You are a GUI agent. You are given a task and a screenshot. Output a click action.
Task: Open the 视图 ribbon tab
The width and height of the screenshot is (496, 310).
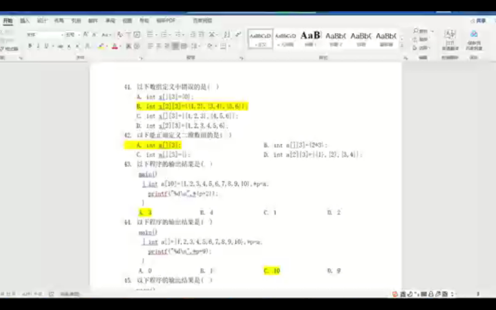[x=127, y=20]
